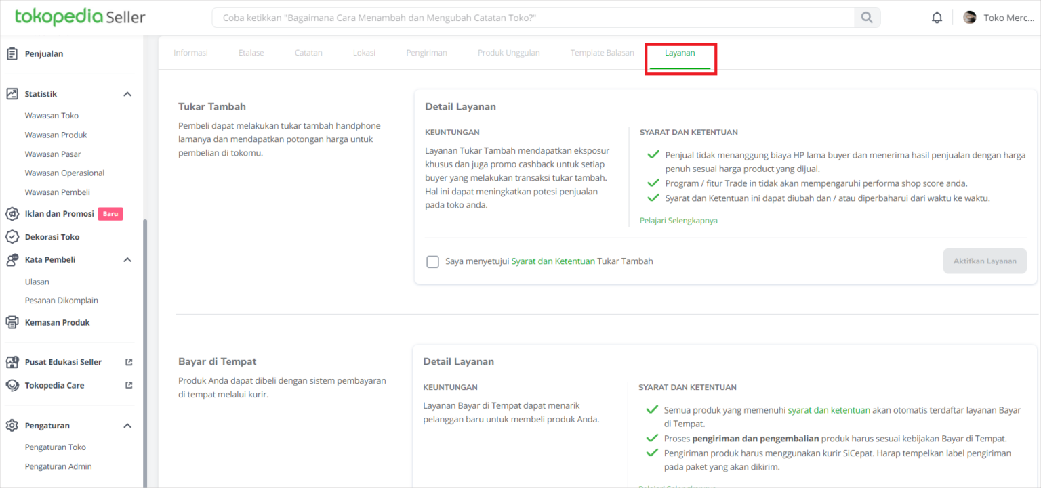Collapse the Kata Pembeli section
1041x488 pixels.
coord(127,259)
